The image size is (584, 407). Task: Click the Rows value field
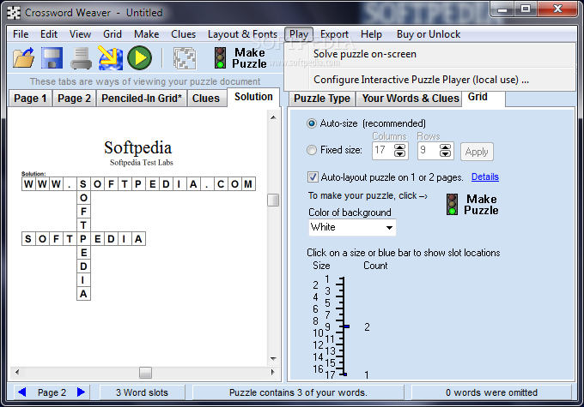(429, 151)
